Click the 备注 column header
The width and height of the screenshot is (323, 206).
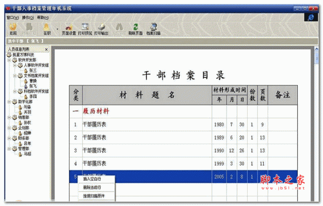[283, 95]
